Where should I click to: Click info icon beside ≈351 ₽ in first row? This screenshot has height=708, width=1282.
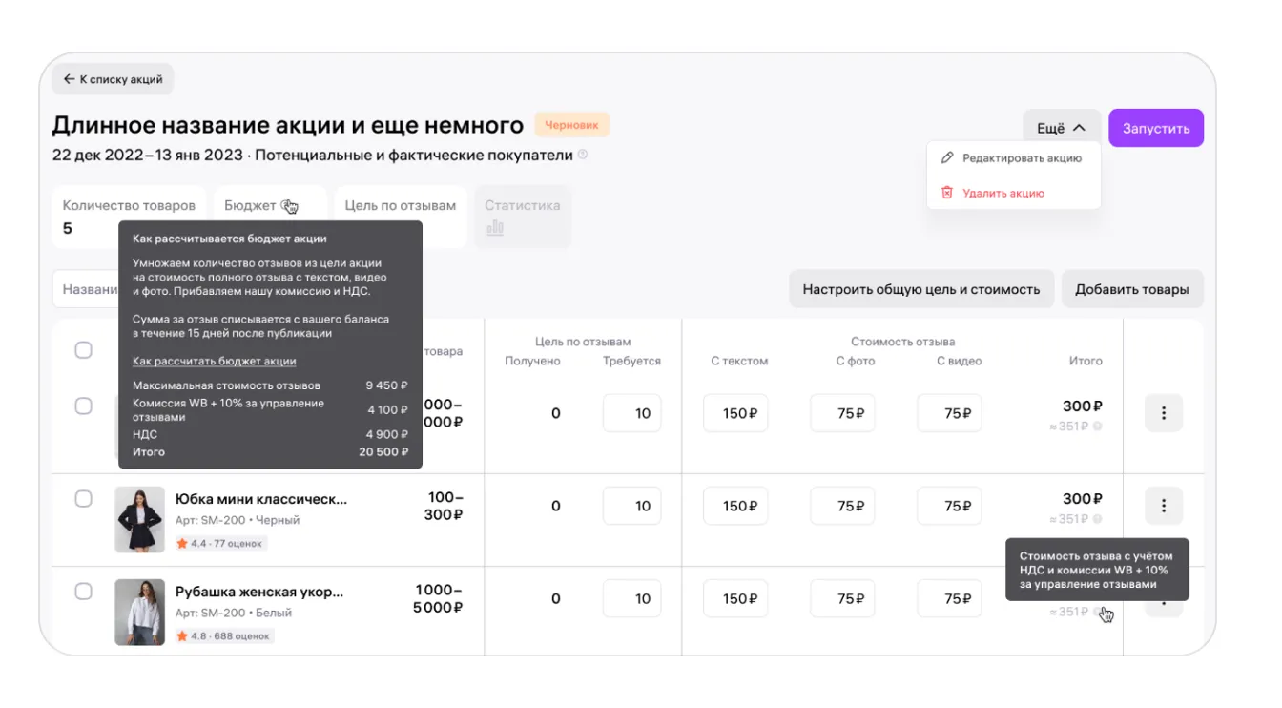tap(1097, 427)
